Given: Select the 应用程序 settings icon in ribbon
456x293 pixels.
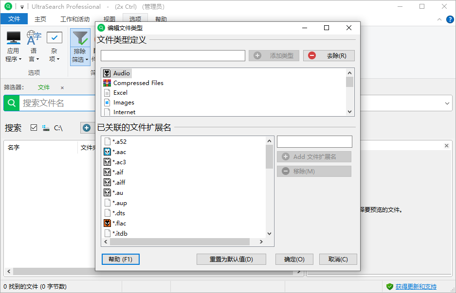Looking at the screenshot, I should [x=13, y=37].
